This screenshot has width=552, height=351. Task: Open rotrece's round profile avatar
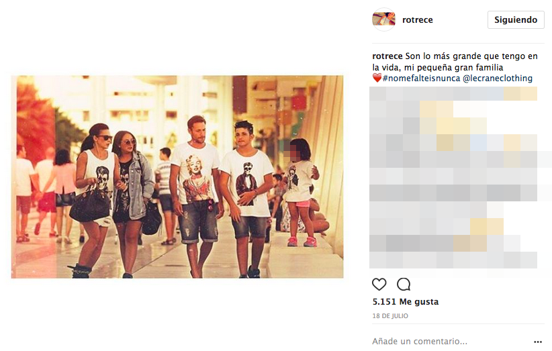[x=383, y=19]
